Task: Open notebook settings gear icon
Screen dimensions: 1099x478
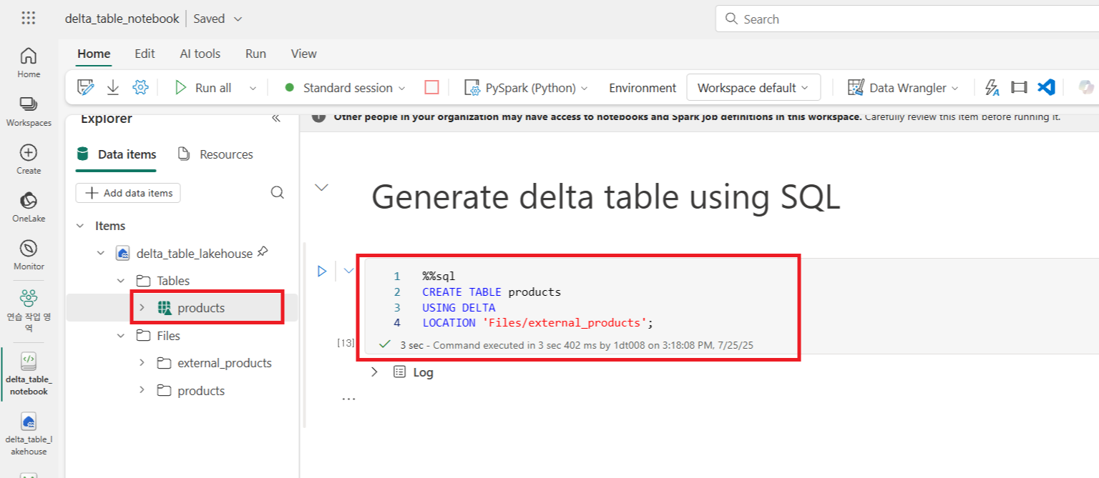Action: tap(140, 87)
